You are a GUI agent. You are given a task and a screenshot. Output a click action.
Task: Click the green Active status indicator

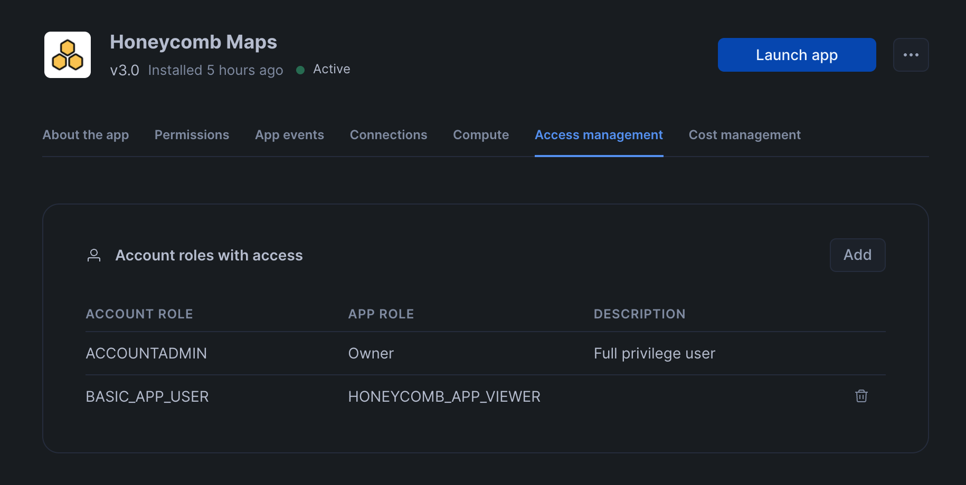click(300, 69)
